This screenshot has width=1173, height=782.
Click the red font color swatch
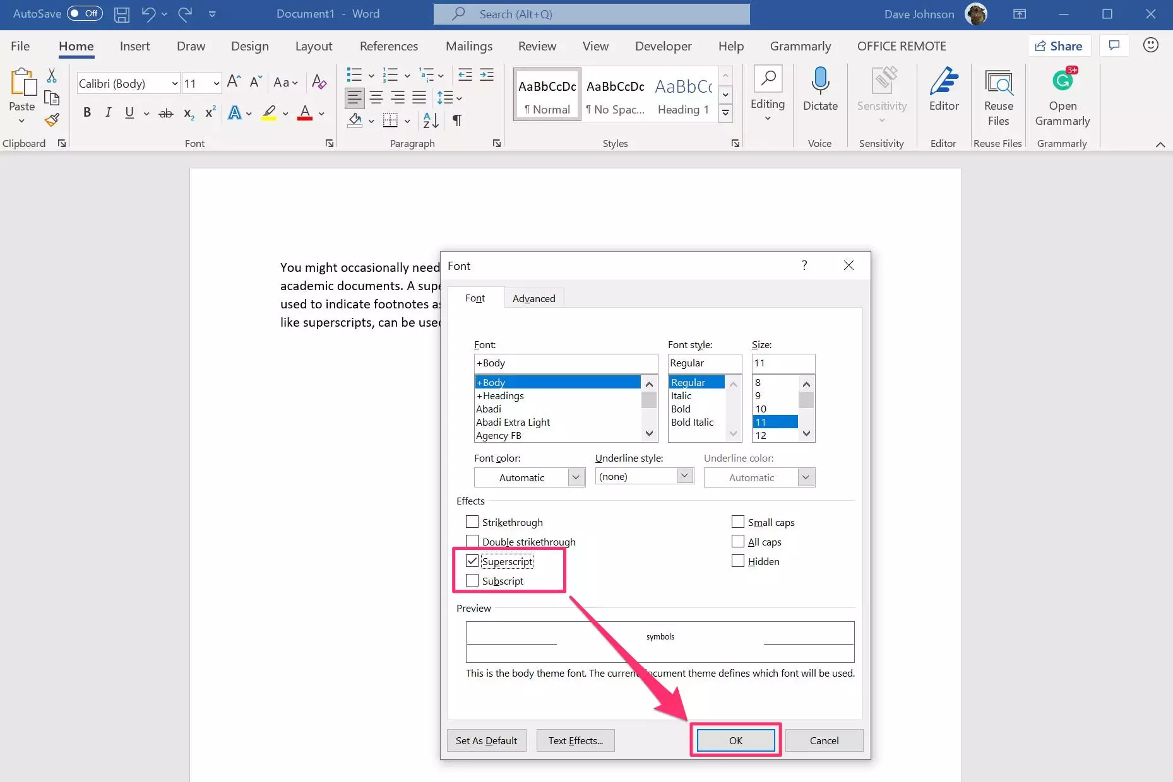point(305,114)
